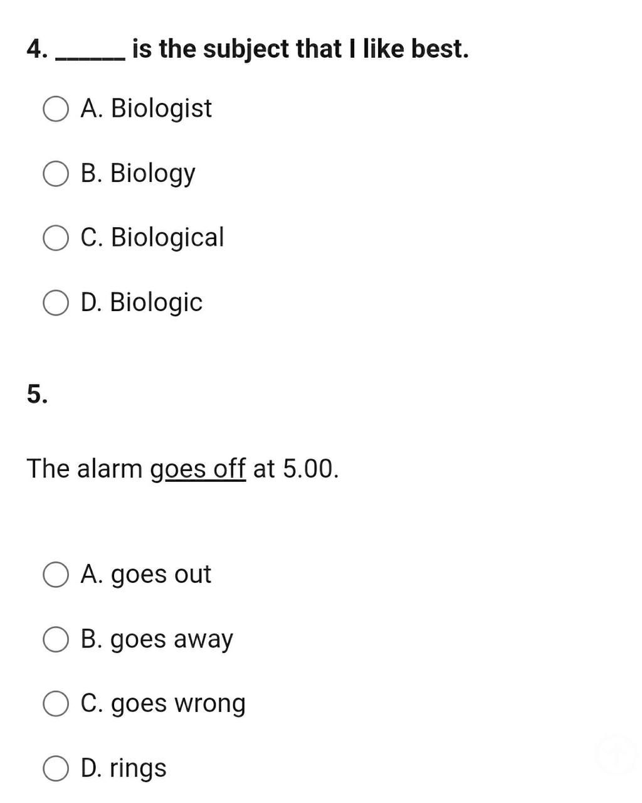Click the scroll-to-top arrow icon
642x803 pixels.
616,755
